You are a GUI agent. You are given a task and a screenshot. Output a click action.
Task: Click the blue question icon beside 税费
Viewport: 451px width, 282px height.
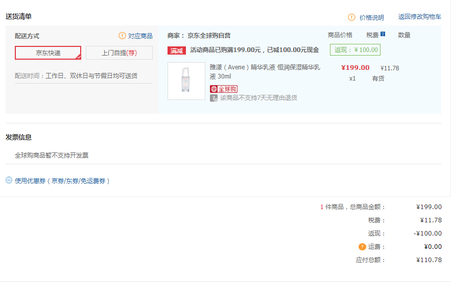pyautogui.click(x=383, y=34)
